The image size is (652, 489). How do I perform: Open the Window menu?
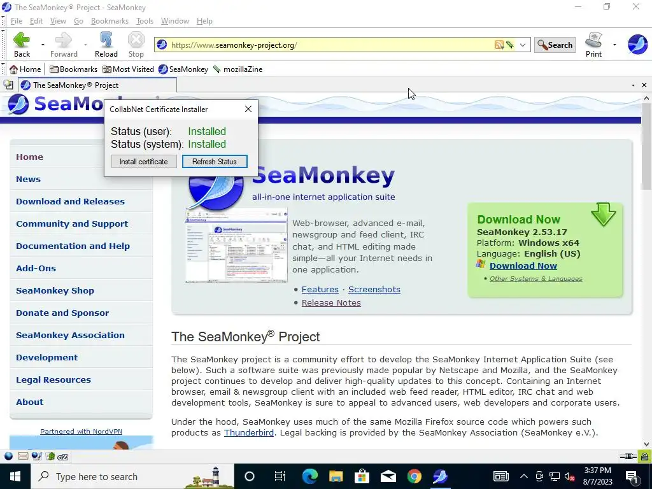(175, 21)
